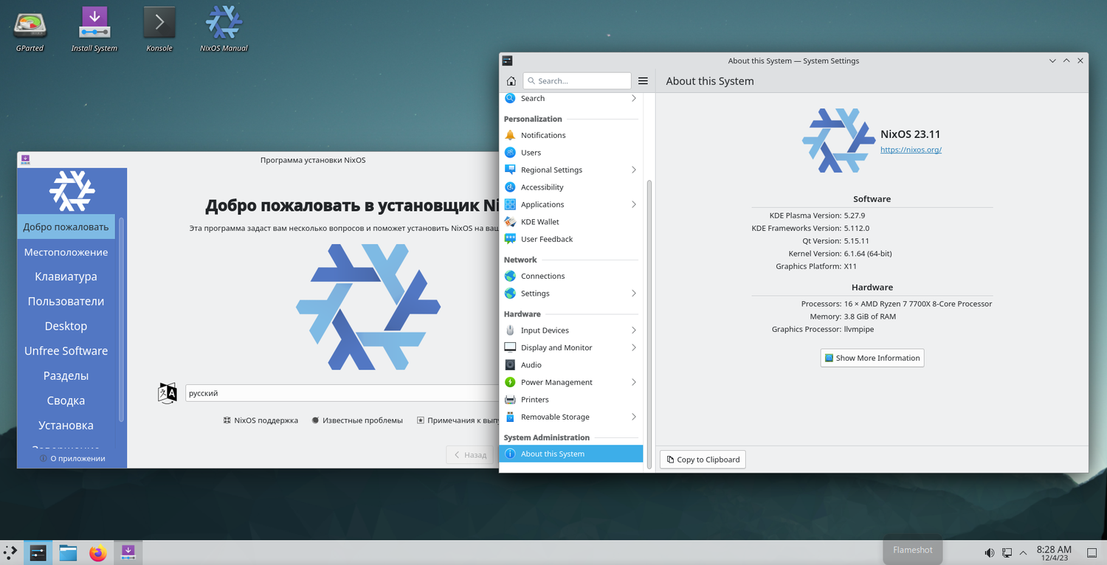Expand Removable Storage category
This screenshot has width=1107, height=565.
coord(633,417)
